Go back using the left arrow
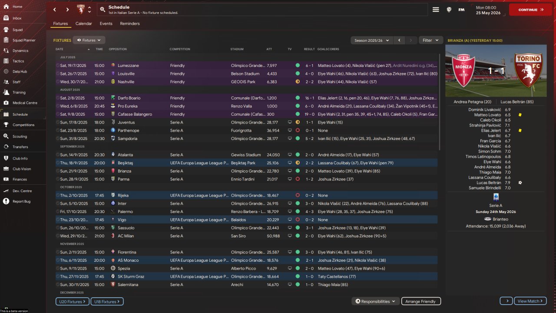556x313 pixels. click(54, 10)
